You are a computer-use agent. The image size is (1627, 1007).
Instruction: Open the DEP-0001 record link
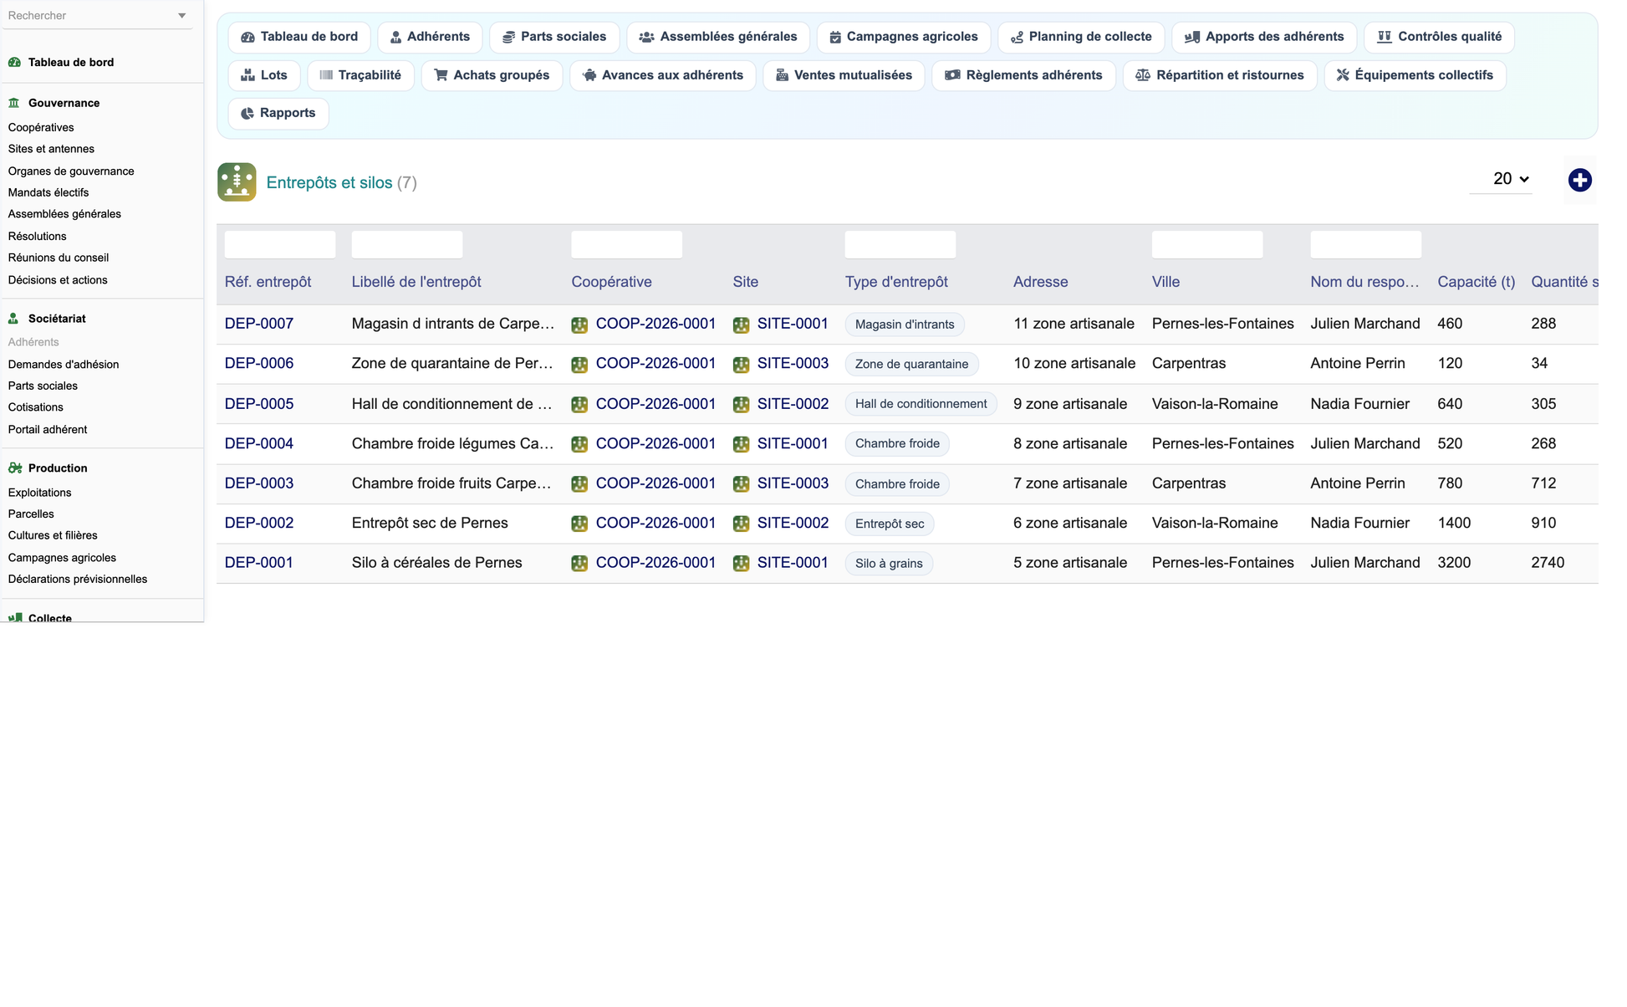[x=259, y=563]
